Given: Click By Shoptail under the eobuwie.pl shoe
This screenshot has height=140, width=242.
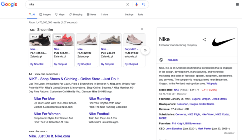Looking at the screenshot, I should click(x=131, y=64).
